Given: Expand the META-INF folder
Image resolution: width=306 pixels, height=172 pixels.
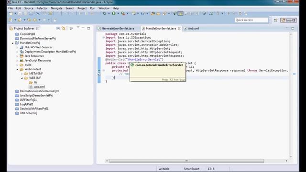Looking at the screenshot, I should 22,74.
